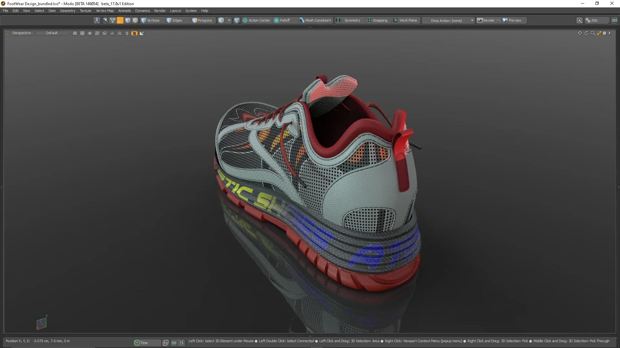Open the Render menu
The height and width of the screenshot is (348, 620).
click(x=160, y=11)
